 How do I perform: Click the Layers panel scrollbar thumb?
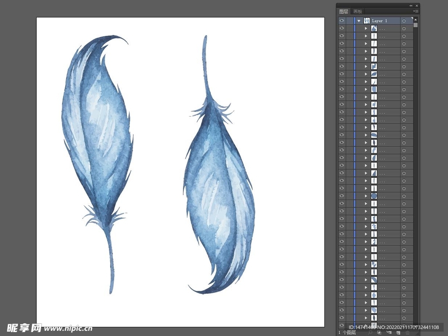click(416, 25)
